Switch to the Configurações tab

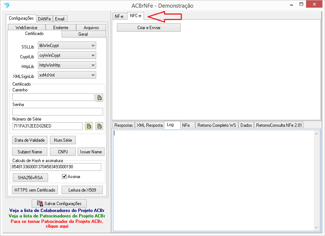[21, 18]
